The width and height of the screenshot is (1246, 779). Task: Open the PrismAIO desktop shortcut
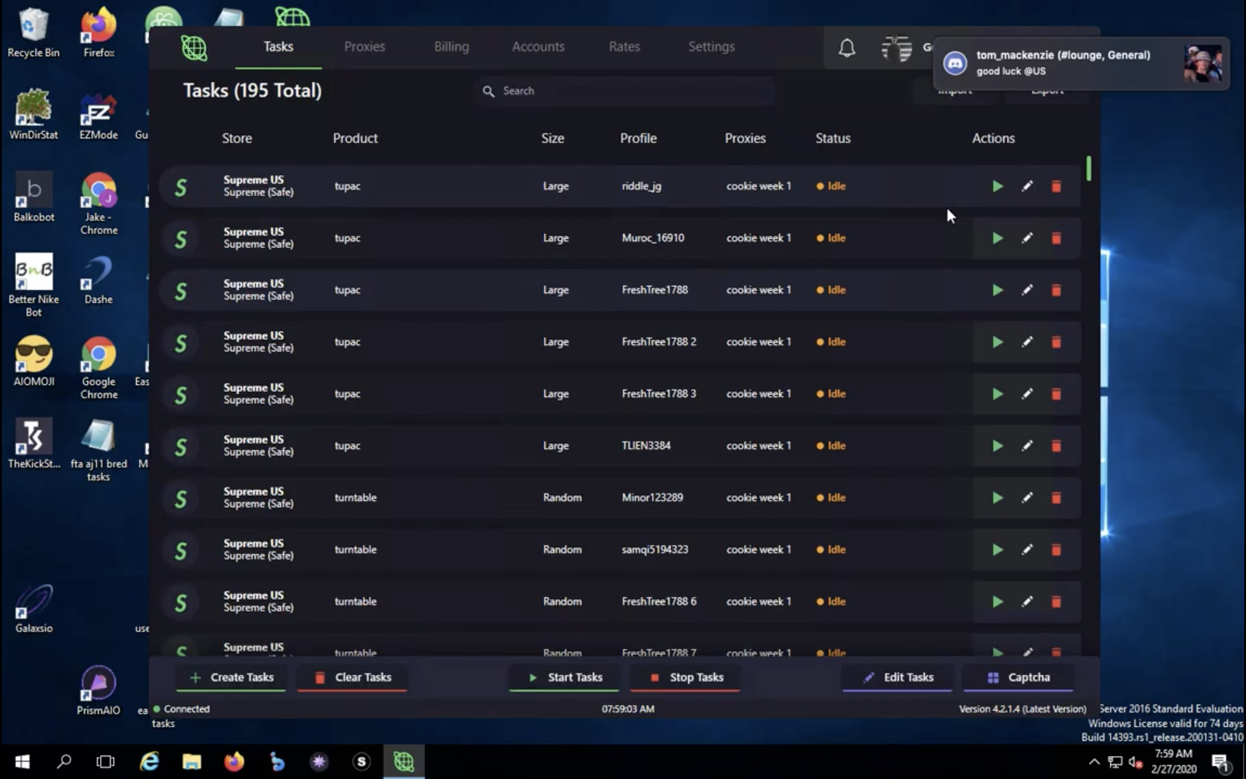(98, 690)
